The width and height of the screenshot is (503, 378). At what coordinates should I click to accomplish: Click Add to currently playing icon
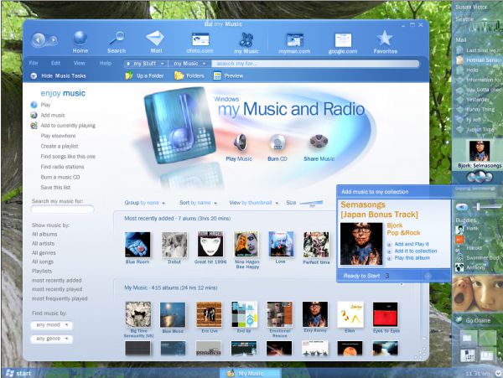point(34,126)
